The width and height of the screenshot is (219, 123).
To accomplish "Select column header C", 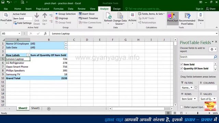I will point(74,40).
